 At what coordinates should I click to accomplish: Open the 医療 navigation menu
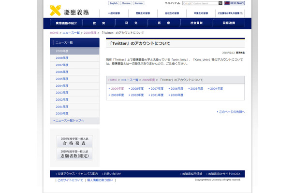[x=164, y=23]
